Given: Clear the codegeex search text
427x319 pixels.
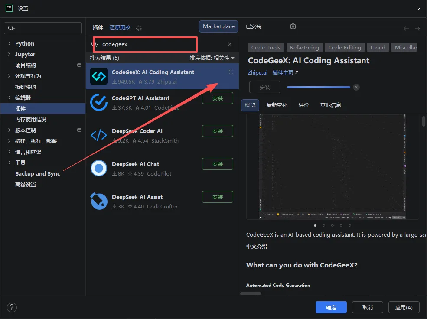Looking at the screenshot, I should [x=230, y=44].
